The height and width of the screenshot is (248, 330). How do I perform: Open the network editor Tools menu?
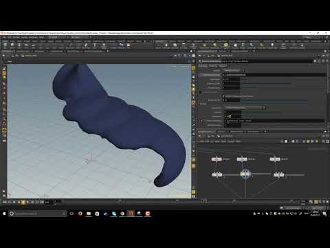[223, 141]
